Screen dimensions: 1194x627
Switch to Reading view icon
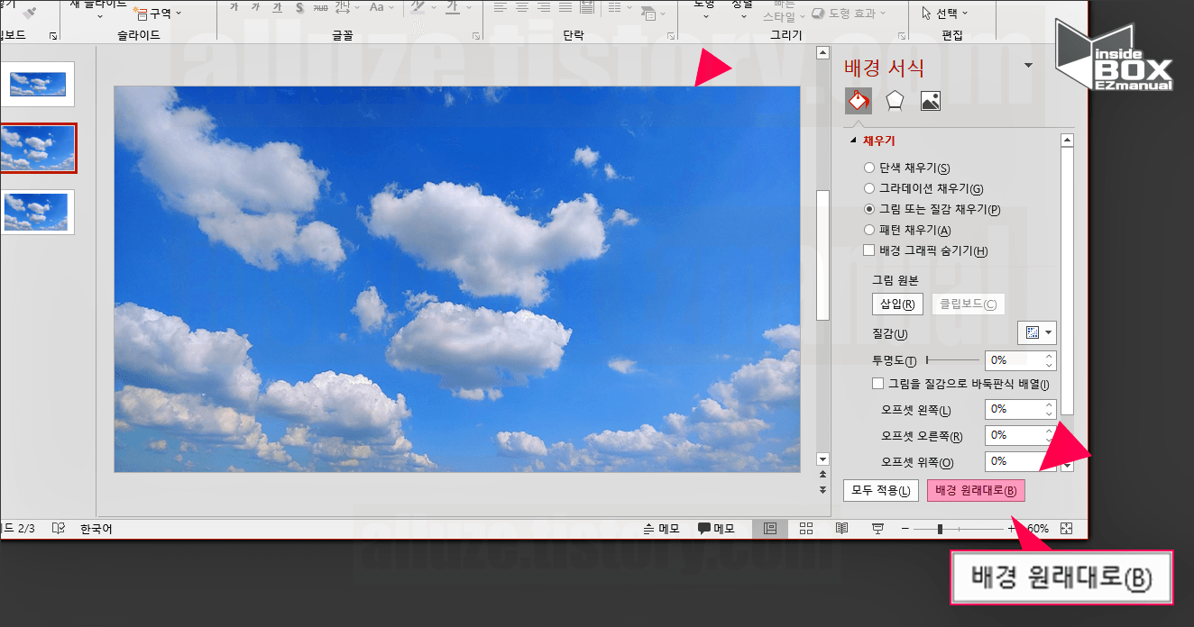[841, 529]
